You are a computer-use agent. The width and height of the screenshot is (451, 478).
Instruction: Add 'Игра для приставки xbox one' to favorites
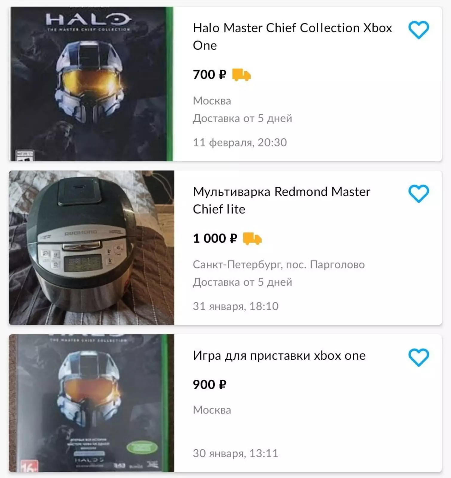[418, 357]
